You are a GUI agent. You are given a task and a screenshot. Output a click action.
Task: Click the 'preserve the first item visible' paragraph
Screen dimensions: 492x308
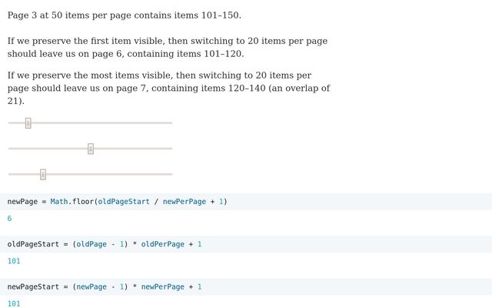pos(168,48)
